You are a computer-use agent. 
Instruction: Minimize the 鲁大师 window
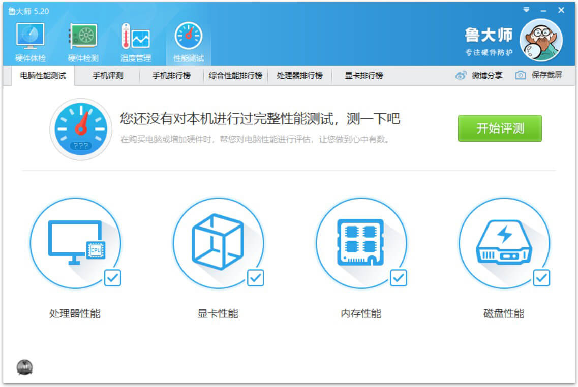[x=543, y=11]
